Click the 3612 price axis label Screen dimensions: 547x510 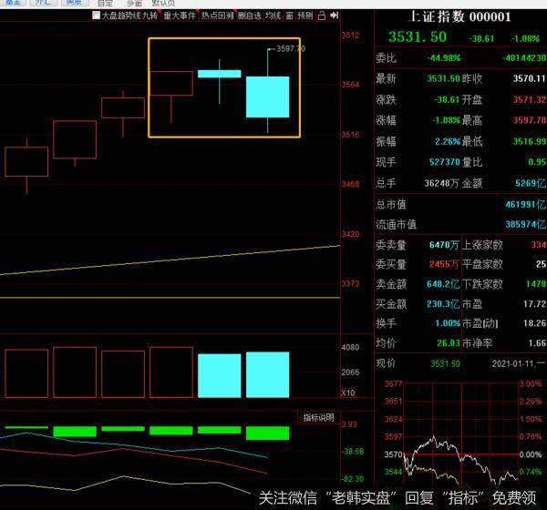(350, 36)
